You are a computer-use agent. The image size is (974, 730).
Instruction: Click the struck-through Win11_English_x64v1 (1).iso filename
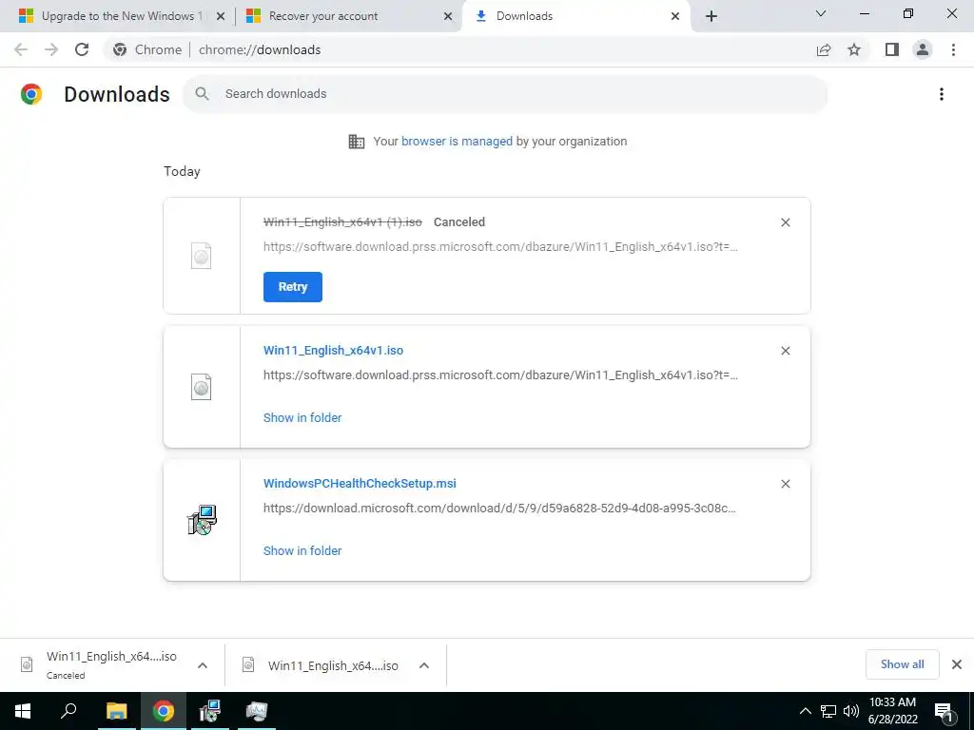(342, 222)
